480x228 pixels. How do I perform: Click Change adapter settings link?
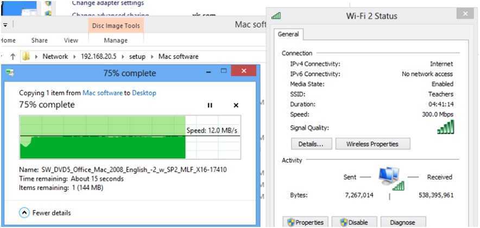[108, 3]
